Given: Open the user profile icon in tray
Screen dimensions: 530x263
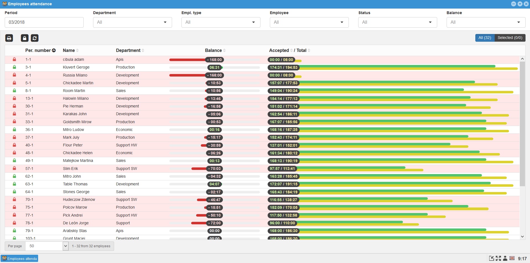Looking at the screenshot, I should pos(505,258).
